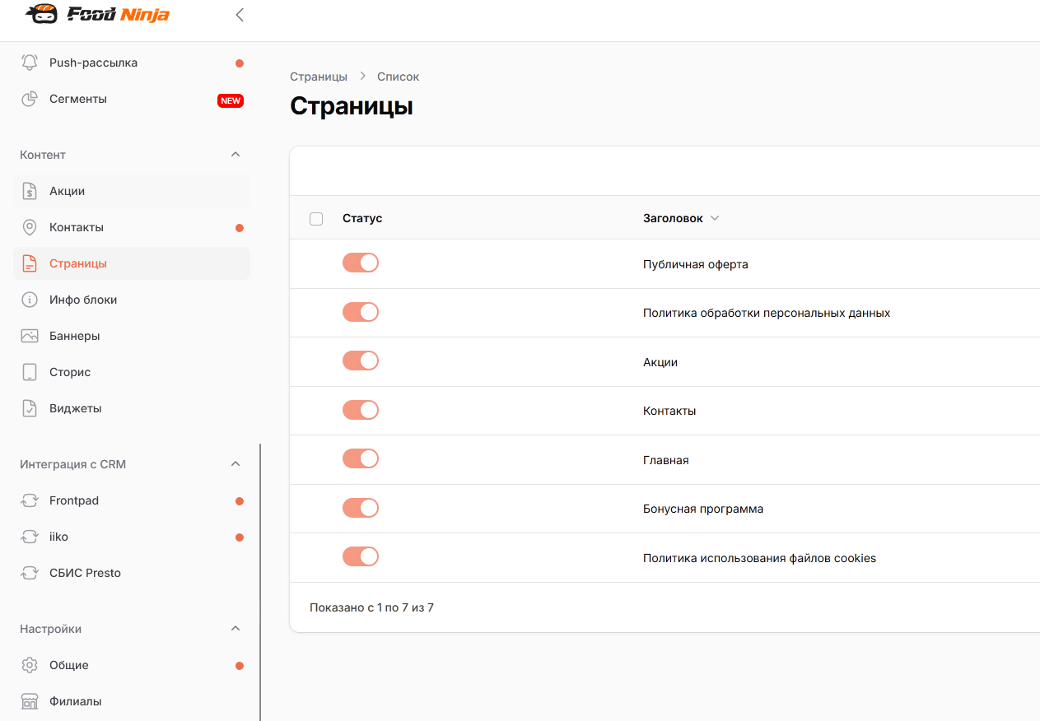1040x721 pixels.
Task: Click the Контакты map pin icon
Action: coord(30,227)
